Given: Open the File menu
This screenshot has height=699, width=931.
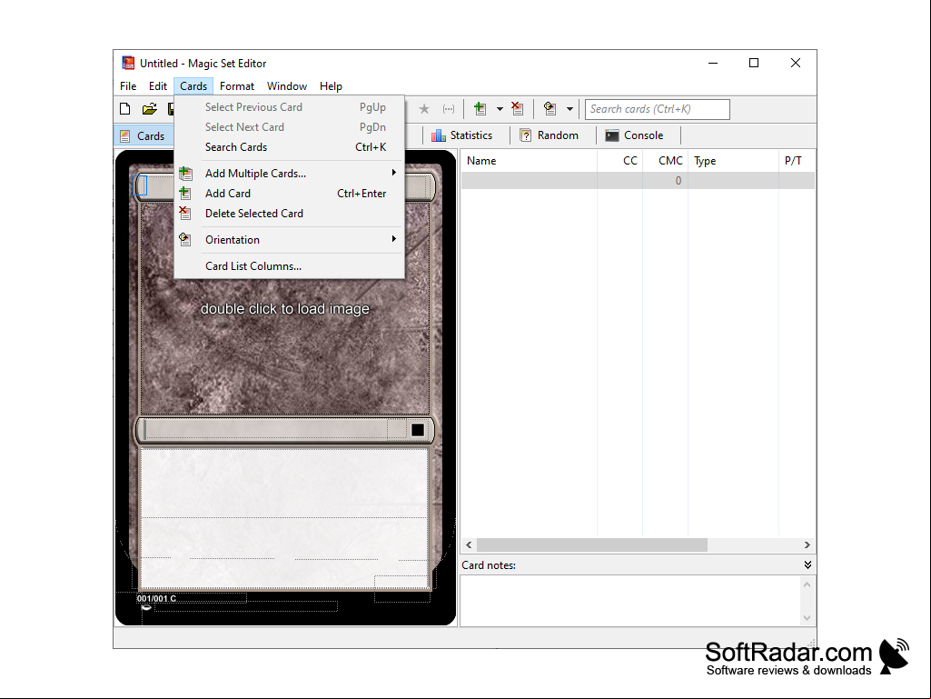Looking at the screenshot, I should [128, 86].
